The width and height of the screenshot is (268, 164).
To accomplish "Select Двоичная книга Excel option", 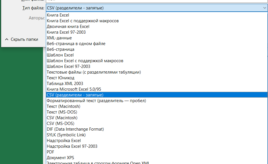I will click(157, 27).
